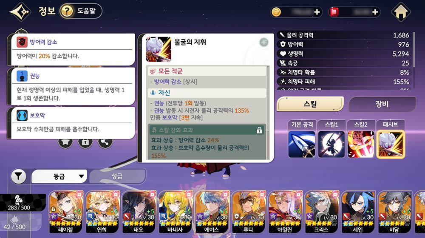The image size is (425, 238).
Task: Add gold with the coin plus icon
Action: 317,12
